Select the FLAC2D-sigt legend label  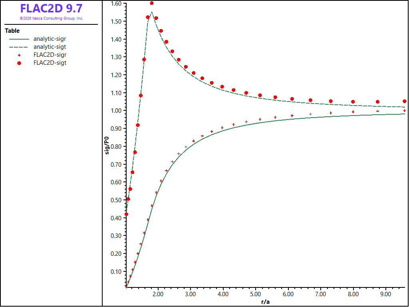click(x=50, y=63)
